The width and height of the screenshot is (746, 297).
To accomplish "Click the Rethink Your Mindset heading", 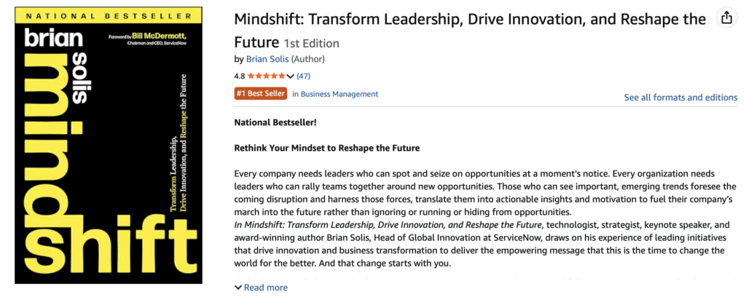I will [327, 148].
